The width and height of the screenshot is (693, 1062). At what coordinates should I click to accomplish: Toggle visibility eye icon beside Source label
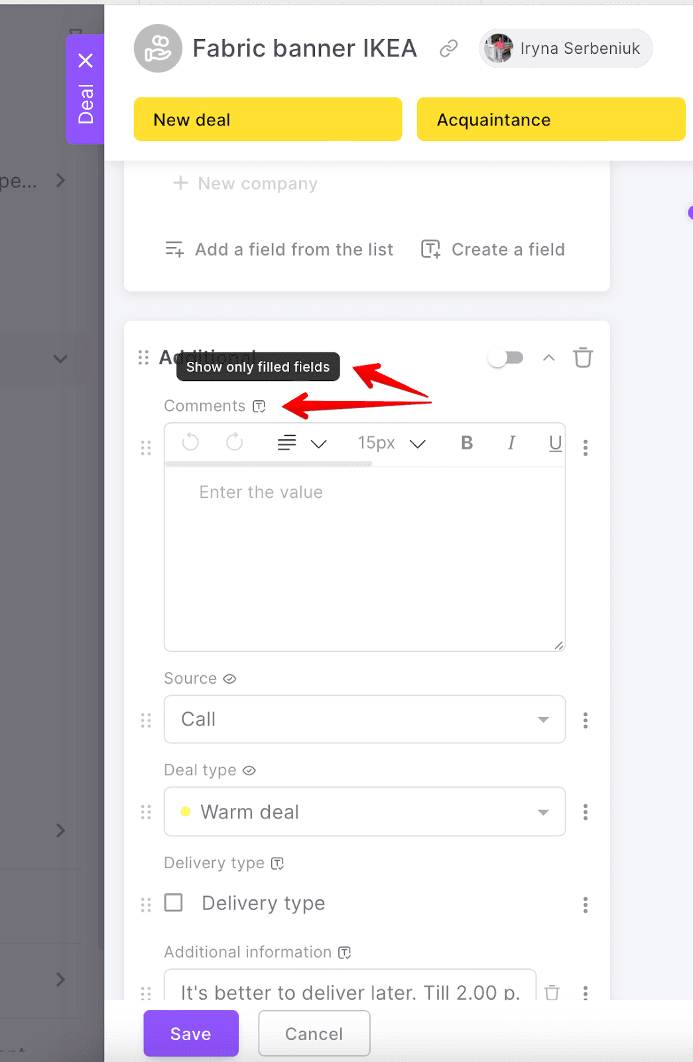[x=229, y=679]
